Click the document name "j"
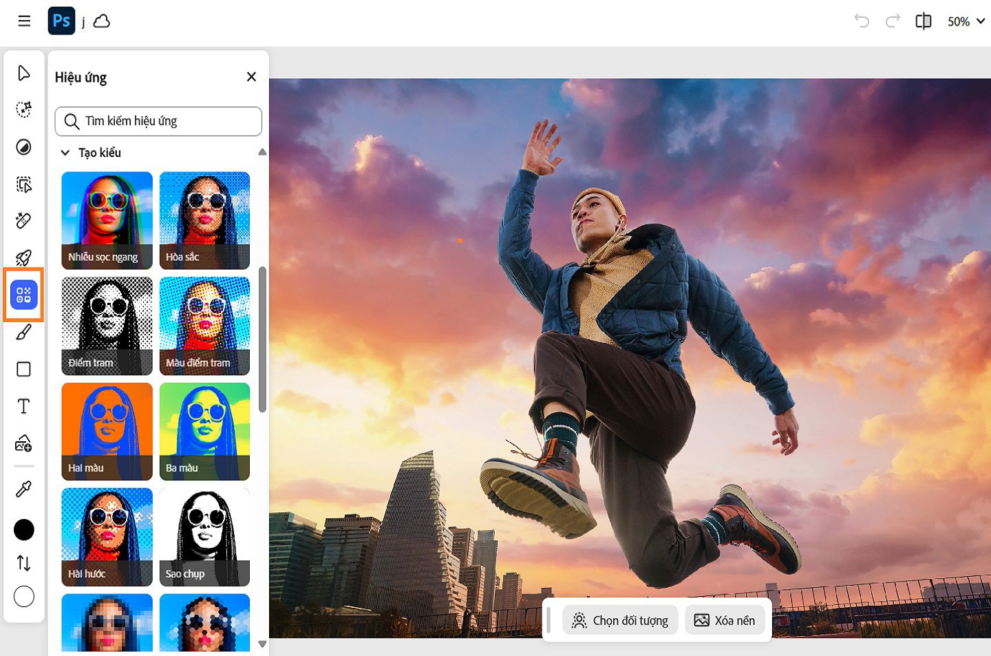 click(83, 22)
